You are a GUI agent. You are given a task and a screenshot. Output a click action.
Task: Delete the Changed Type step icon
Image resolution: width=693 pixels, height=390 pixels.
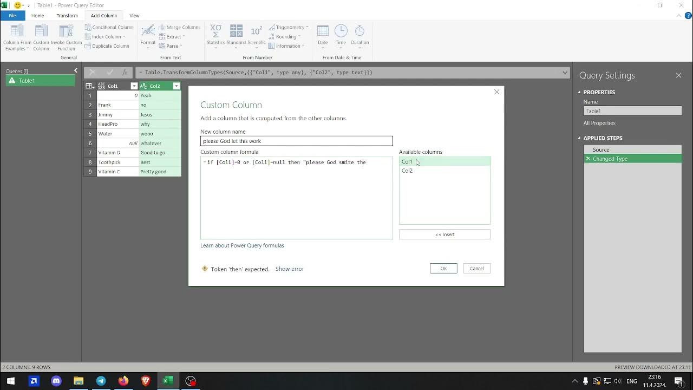588,159
